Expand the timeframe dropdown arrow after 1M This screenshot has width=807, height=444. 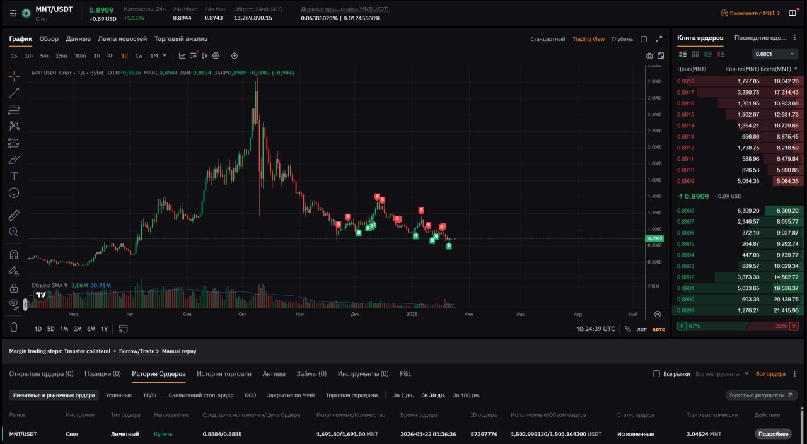[x=165, y=56]
